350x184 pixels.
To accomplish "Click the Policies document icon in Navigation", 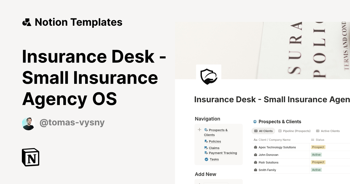I will click(x=206, y=141).
